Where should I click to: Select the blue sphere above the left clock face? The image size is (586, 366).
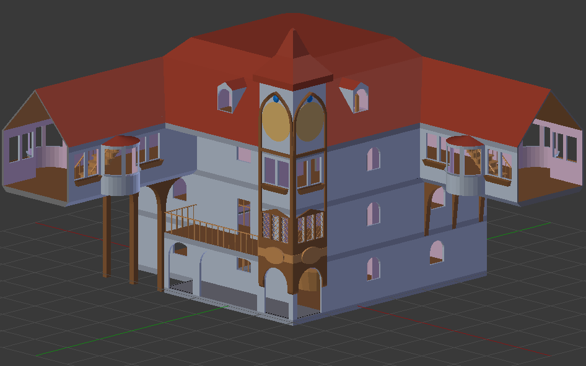pyautogui.click(x=276, y=98)
